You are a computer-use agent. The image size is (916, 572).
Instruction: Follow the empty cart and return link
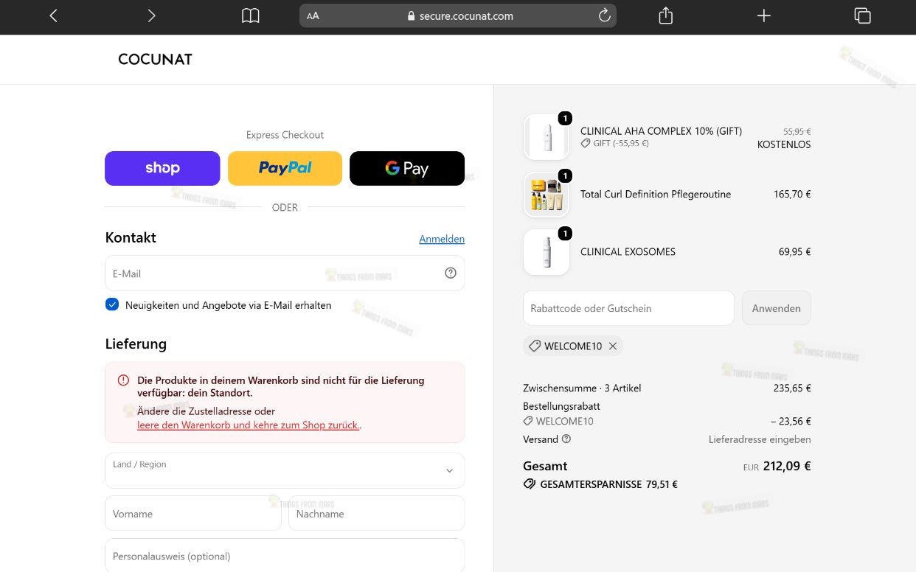coord(248,425)
